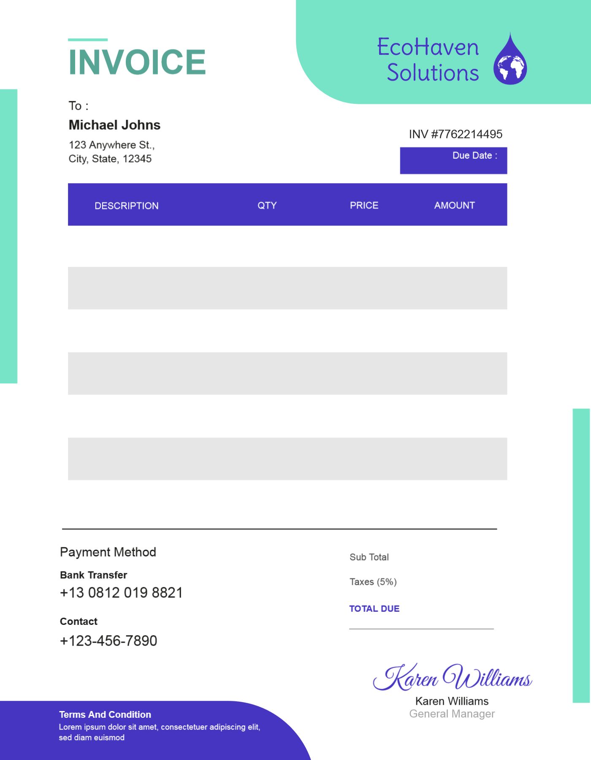The height and width of the screenshot is (760, 591).
Task: Click the last gray table row
Action: 287,459
